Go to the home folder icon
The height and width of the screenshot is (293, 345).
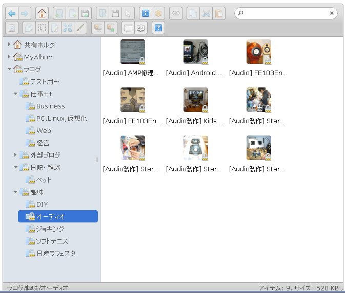coord(43,13)
